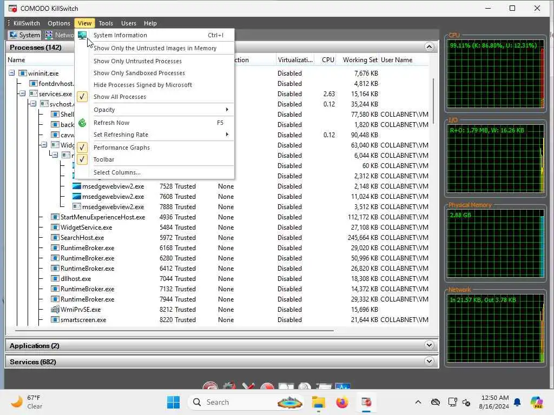The height and width of the screenshot is (415, 554).
Task: Collapse the services.exe tree node
Action: [22, 93]
